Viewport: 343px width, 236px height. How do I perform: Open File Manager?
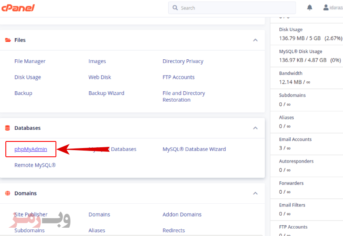[x=30, y=61]
